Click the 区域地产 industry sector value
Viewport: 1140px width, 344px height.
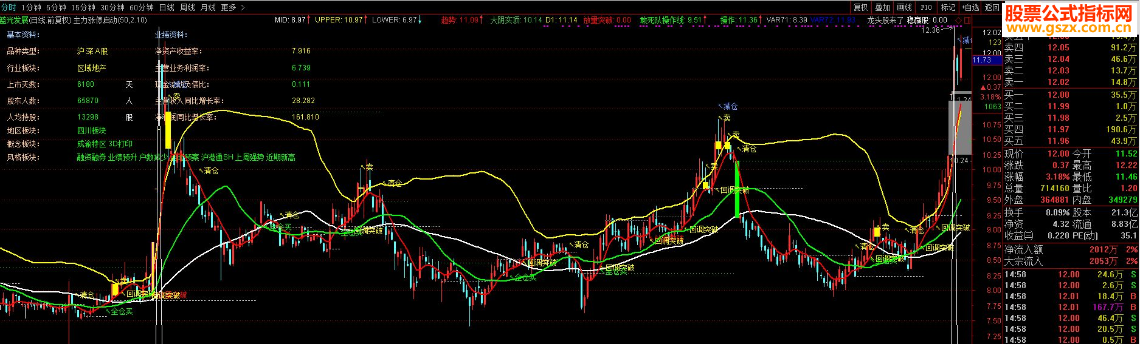92,68
